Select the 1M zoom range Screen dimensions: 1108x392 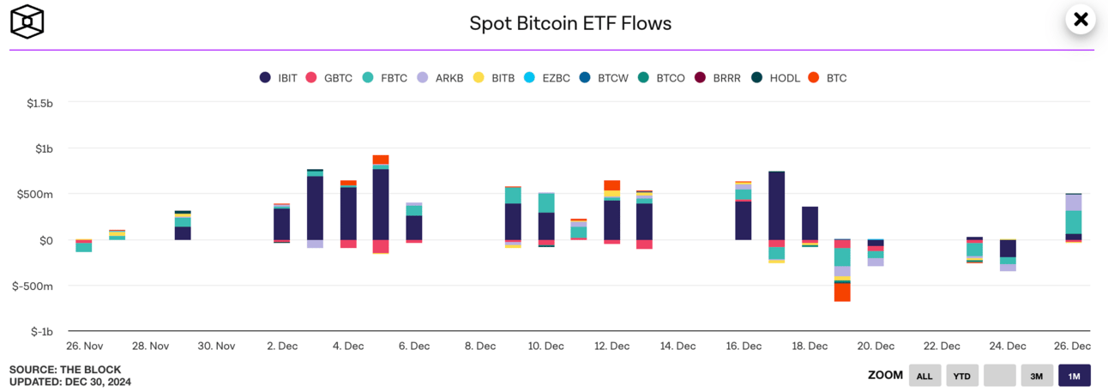coord(1075,376)
